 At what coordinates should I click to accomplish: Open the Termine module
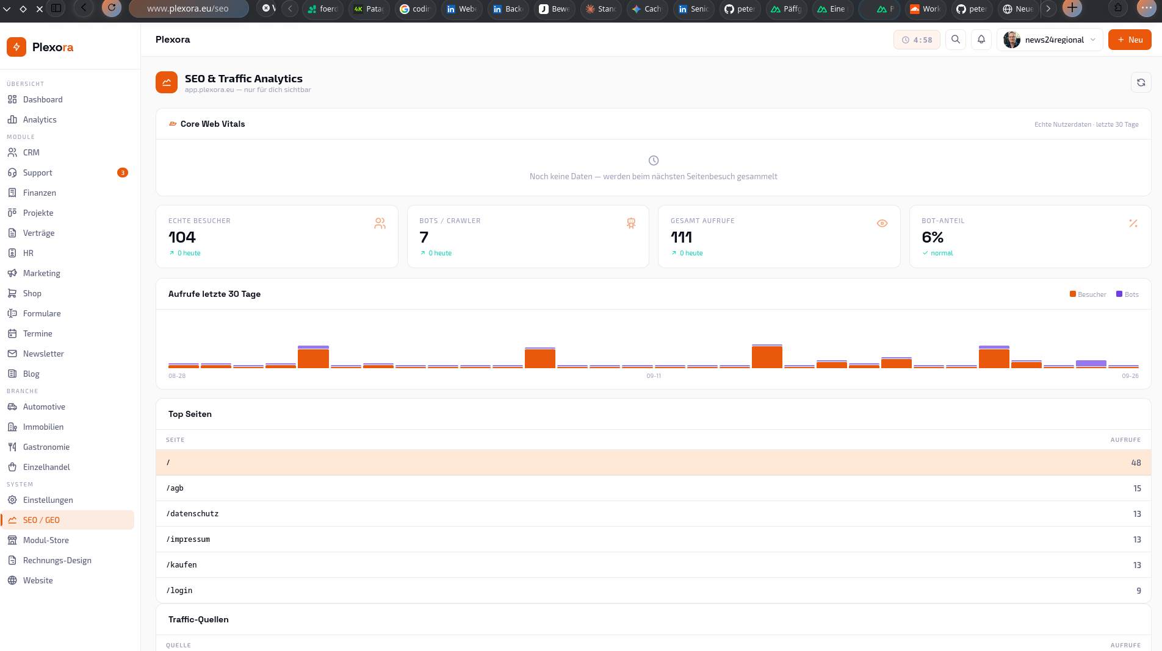67,333
